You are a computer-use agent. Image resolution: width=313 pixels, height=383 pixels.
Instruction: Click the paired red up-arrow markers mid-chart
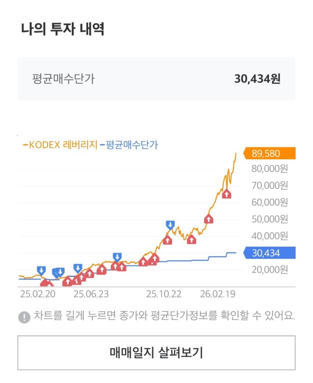149,261
